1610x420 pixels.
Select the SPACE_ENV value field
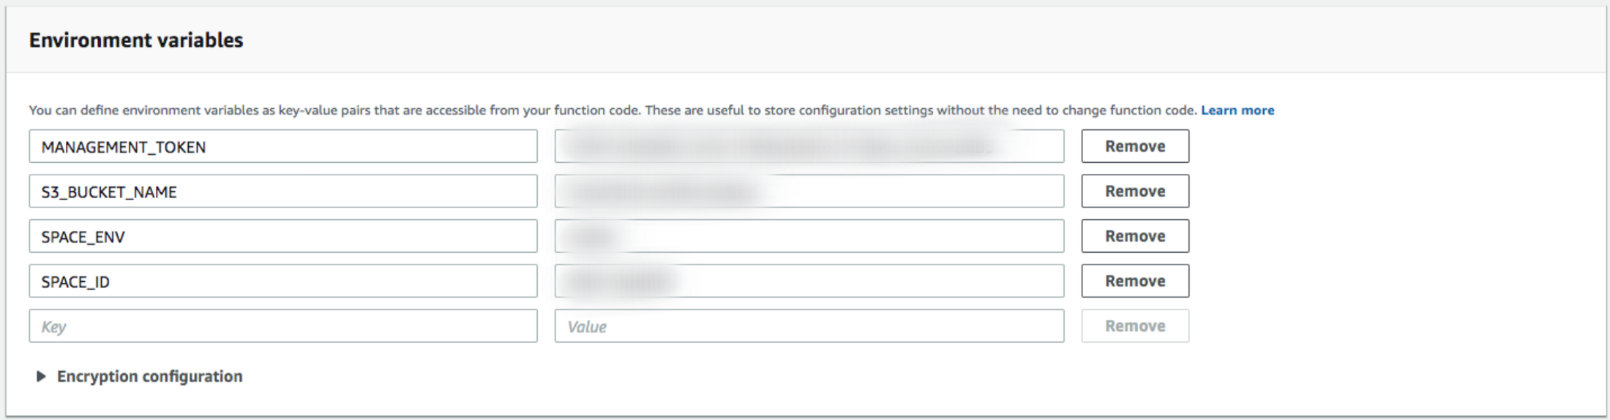click(x=809, y=236)
